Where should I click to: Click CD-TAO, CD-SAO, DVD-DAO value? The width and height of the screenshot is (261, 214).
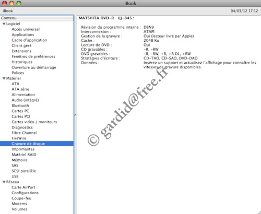point(171,58)
